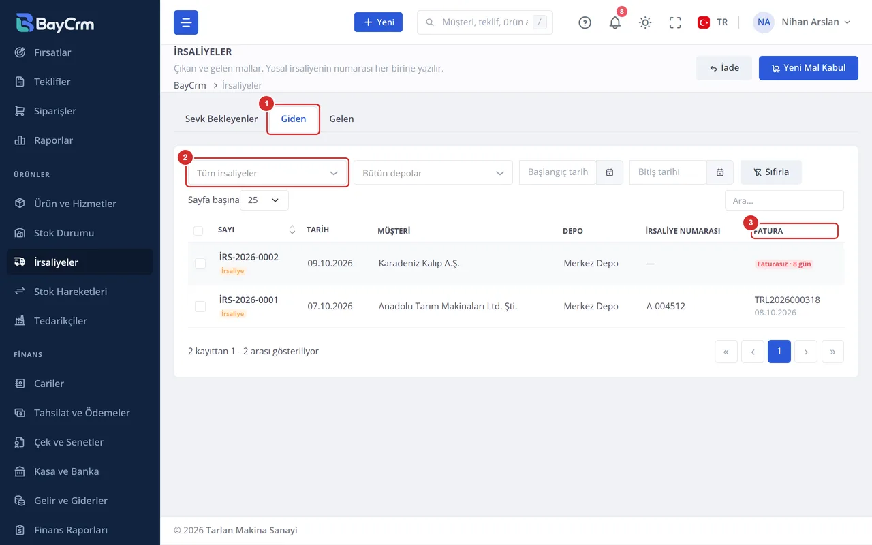Open the notifications bell icon
Viewport: 872px width, 545px height.
coord(614,22)
